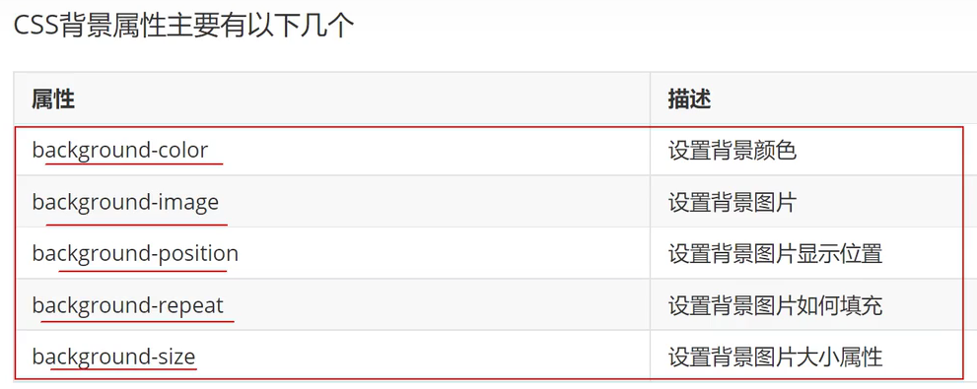Screen dimensions: 977x389
Task: Click the heading CSS背景属性主要有以下几个
Action: 183,27
